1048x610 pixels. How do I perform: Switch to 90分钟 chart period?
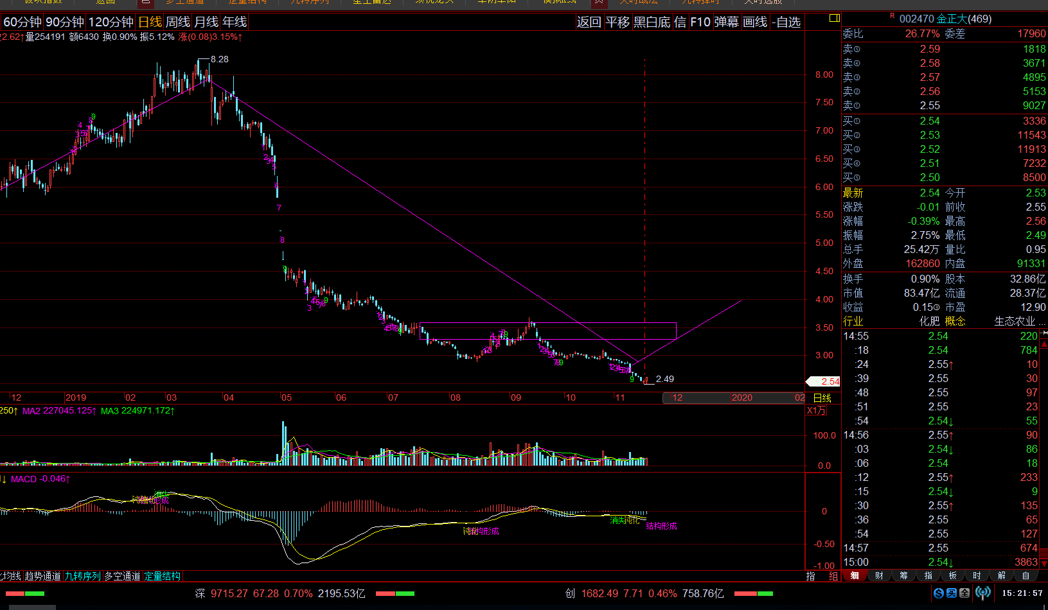65,22
